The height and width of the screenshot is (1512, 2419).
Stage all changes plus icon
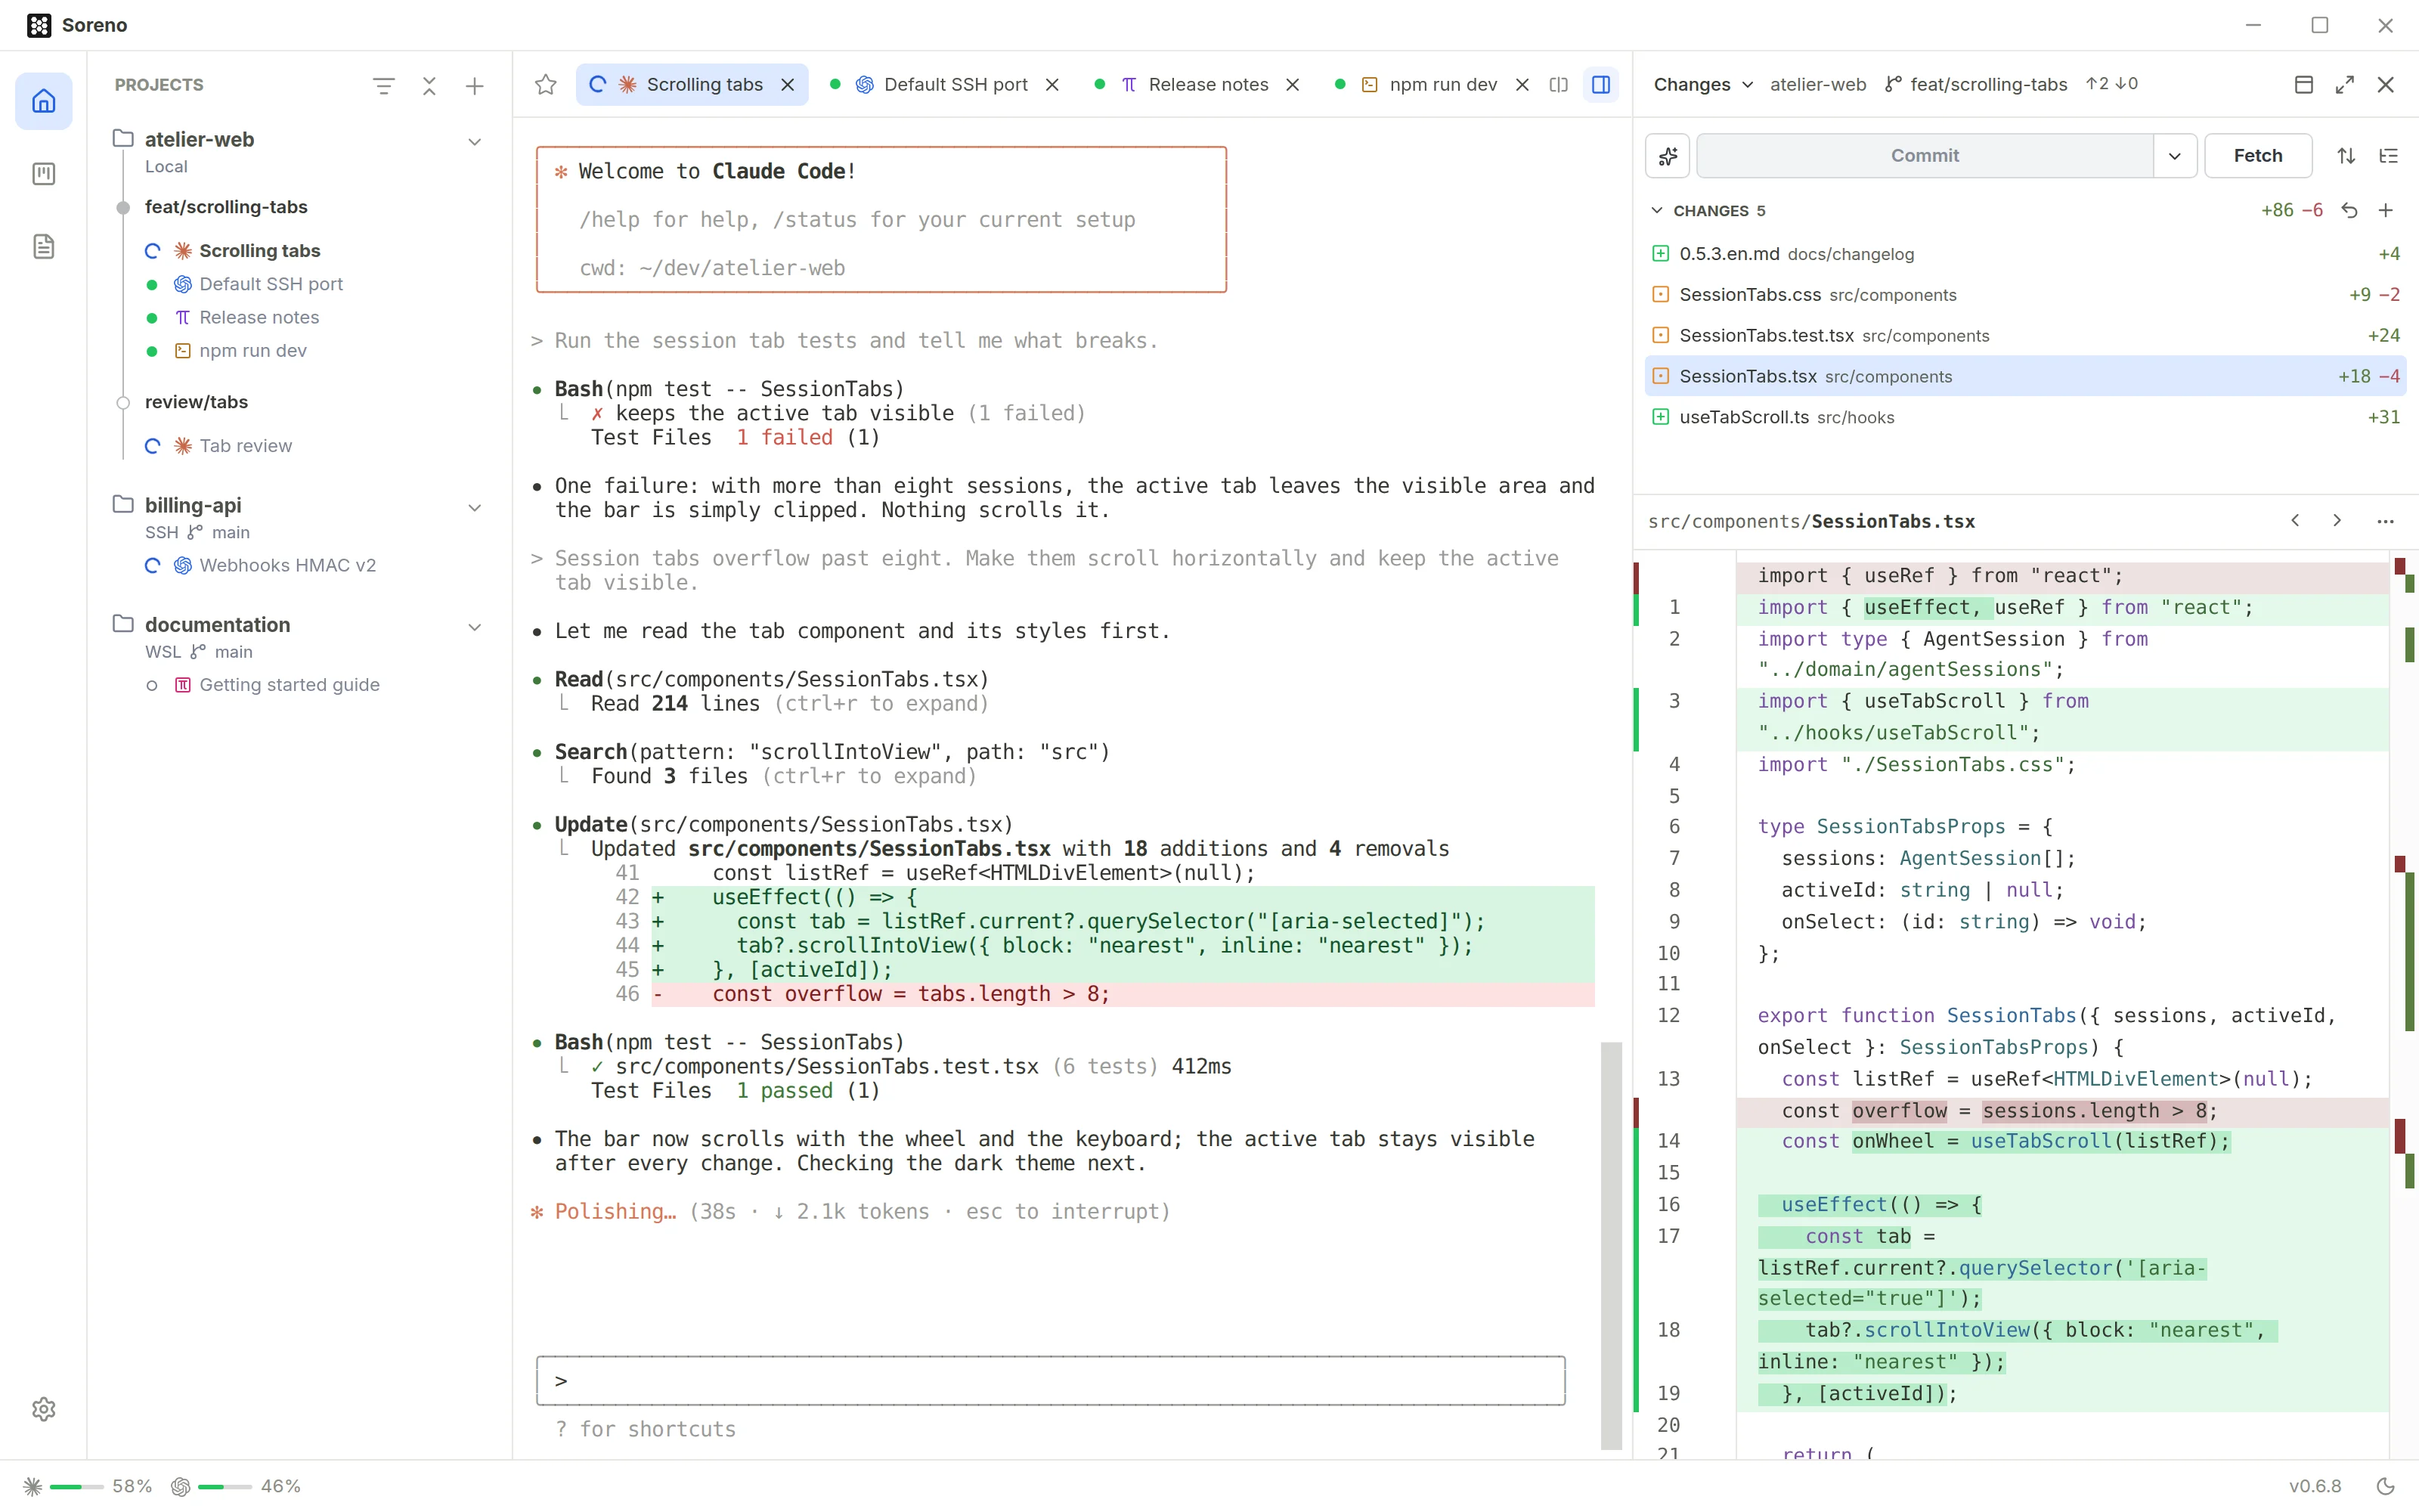[x=2386, y=211]
